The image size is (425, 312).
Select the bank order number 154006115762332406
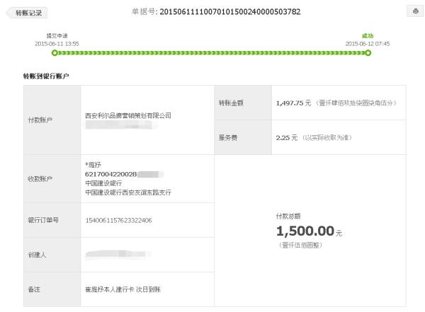tap(119, 221)
